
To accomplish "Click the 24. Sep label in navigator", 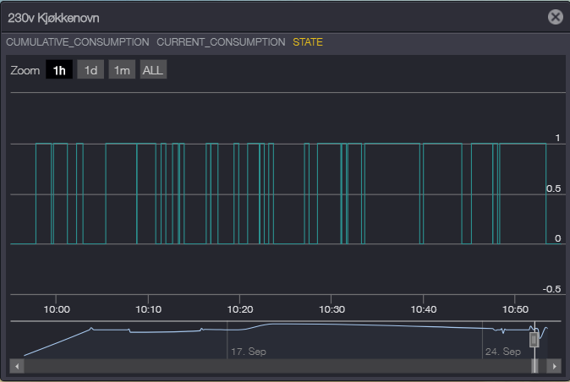I will [503, 352].
